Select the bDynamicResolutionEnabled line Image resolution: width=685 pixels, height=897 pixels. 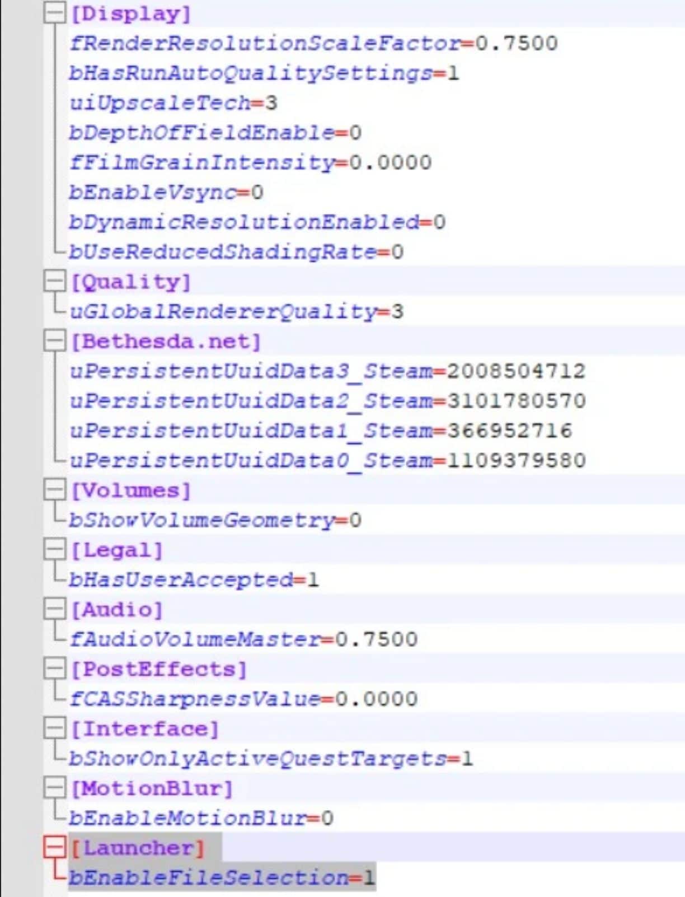256,222
